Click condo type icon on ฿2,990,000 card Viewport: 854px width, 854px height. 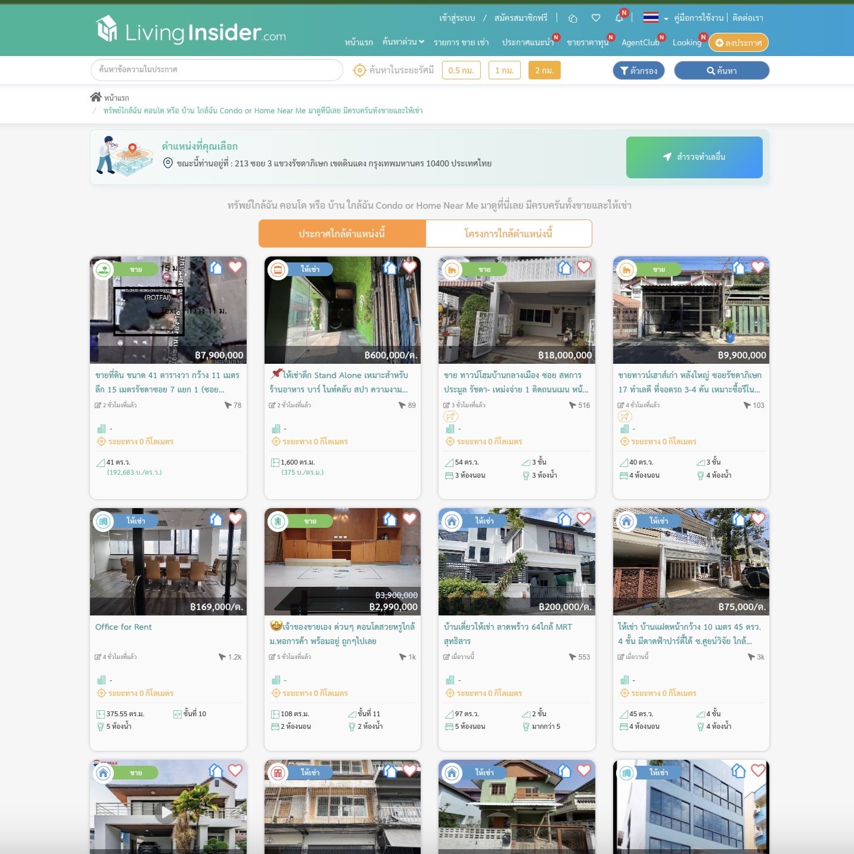coord(278,521)
